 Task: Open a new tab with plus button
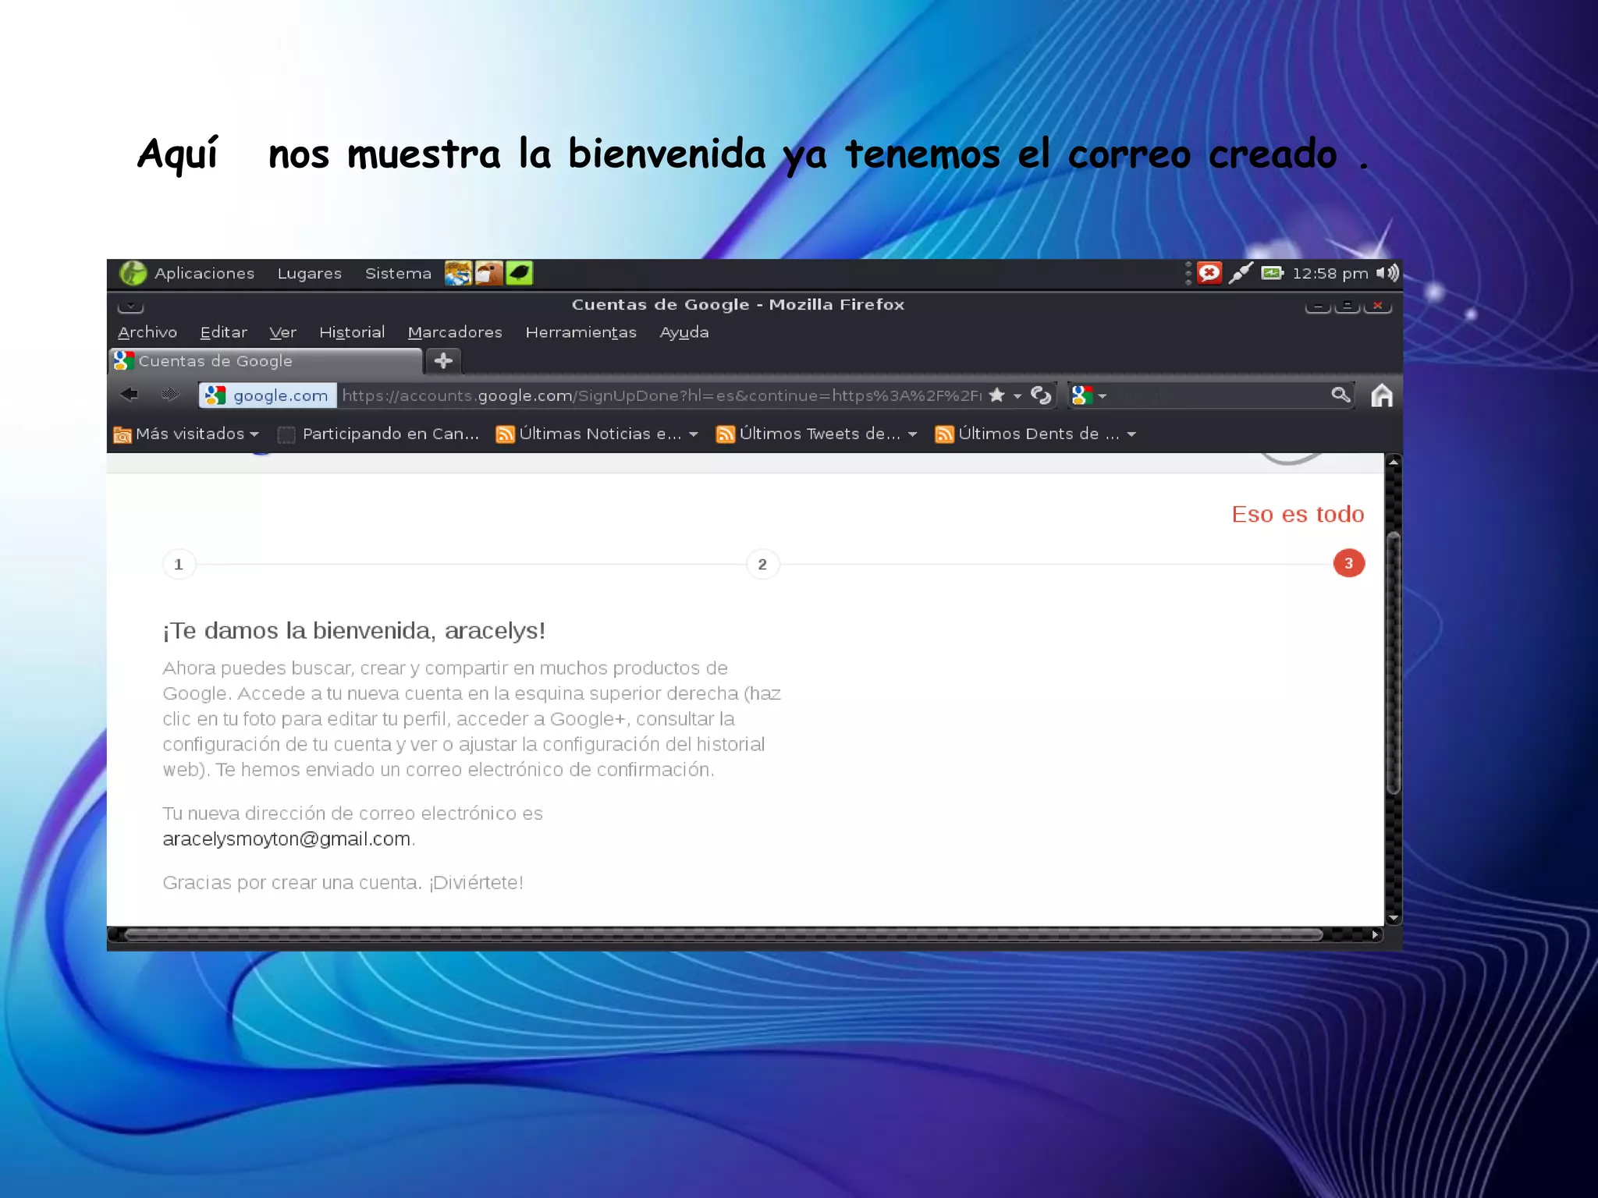point(443,361)
